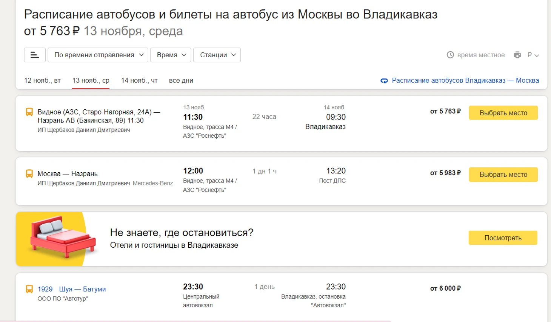Choose a seat on the 11:30 bus
The width and height of the screenshot is (551, 322).
503,113
